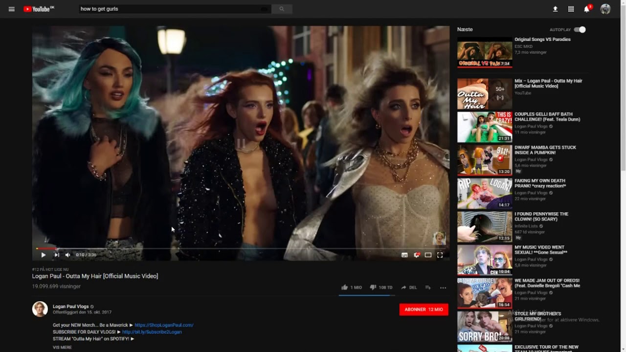
Task: Open the upload video icon
Action: click(555, 9)
